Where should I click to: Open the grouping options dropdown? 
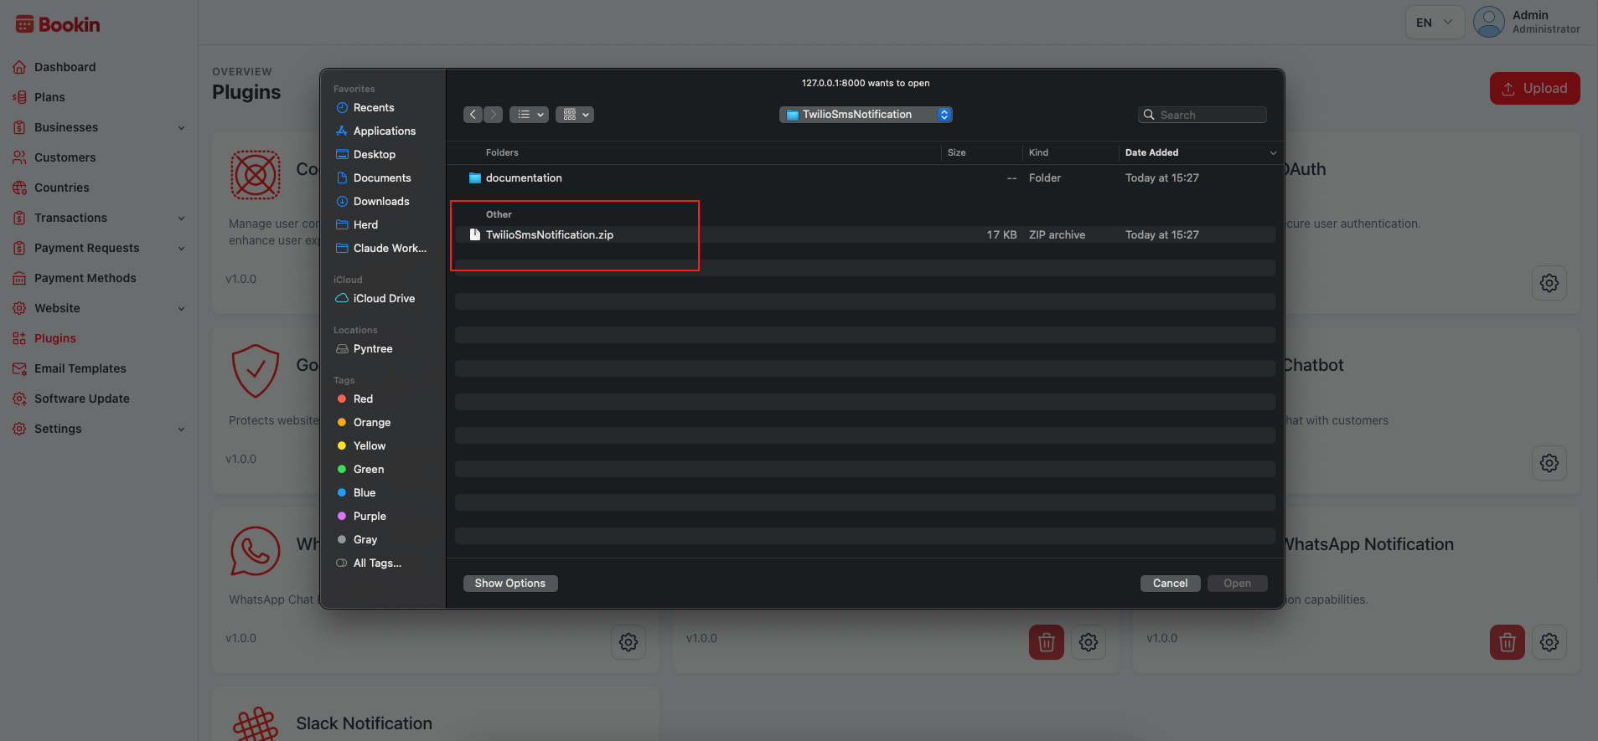(x=575, y=115)
